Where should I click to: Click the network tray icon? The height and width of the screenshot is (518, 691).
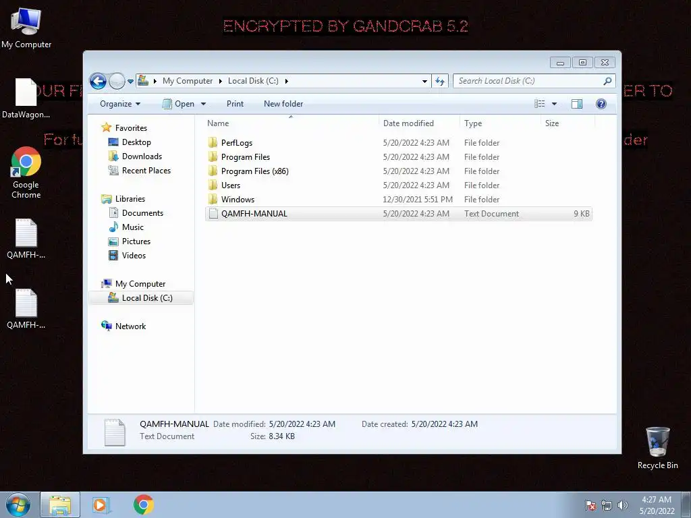607,505
